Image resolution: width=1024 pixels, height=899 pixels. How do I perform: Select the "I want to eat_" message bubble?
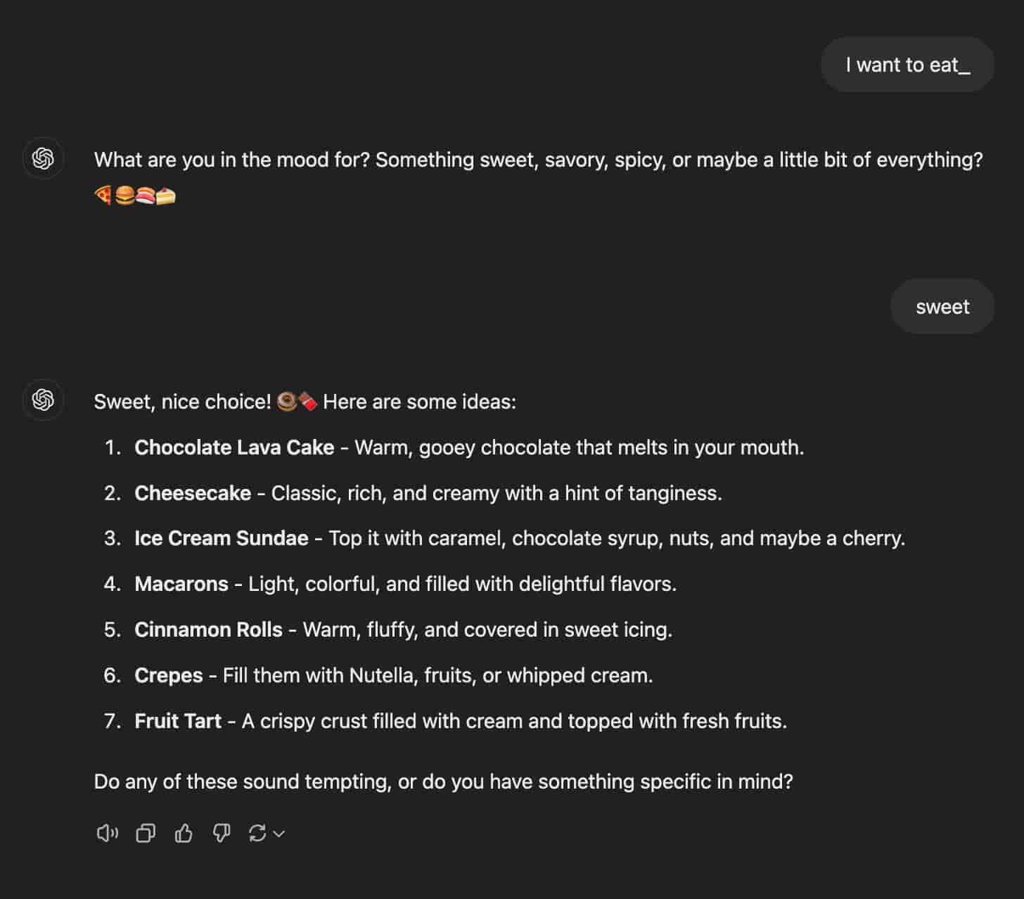click(907, 65)
